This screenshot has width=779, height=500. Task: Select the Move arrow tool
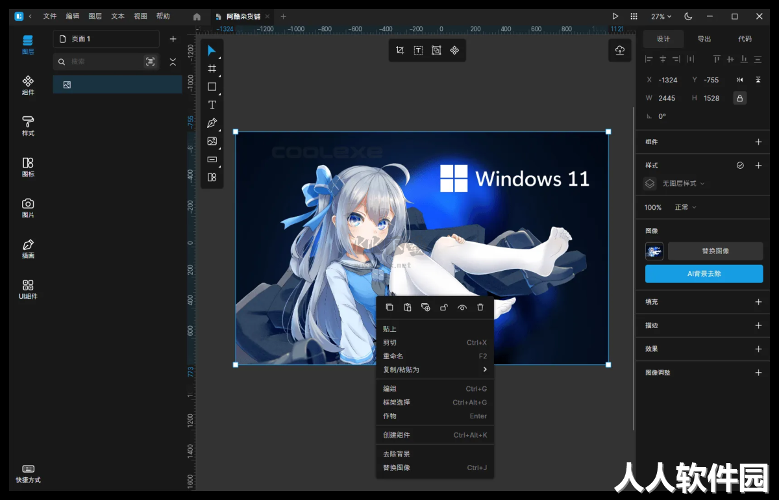[x=212, y=51]
